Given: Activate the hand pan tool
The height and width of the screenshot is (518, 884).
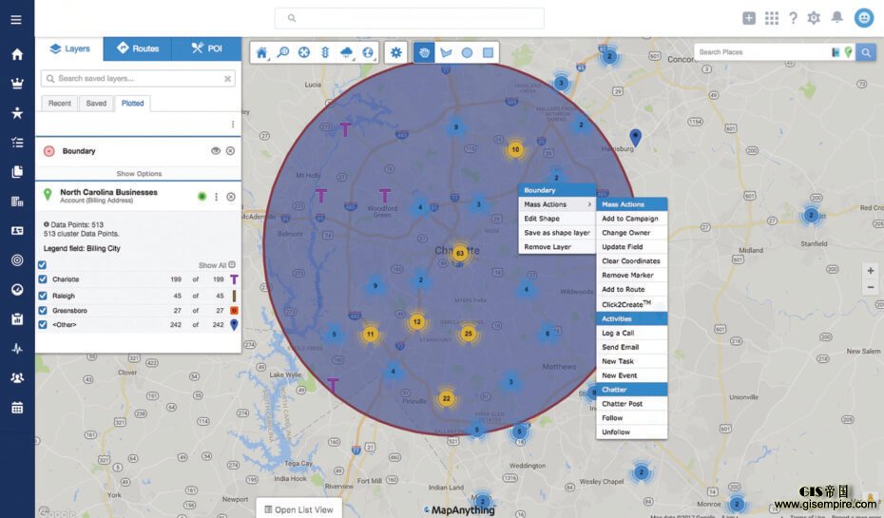Looking at the screenshot, I should point(425,53).
